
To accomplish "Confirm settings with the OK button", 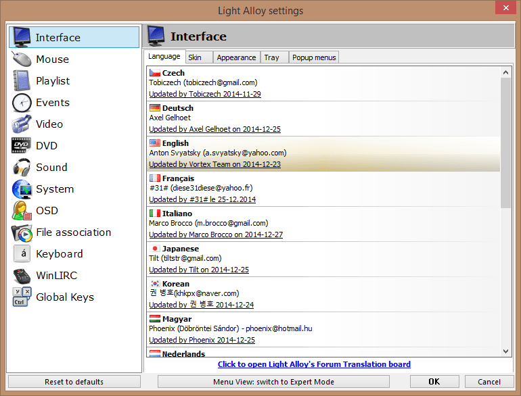I will point(434,382).
